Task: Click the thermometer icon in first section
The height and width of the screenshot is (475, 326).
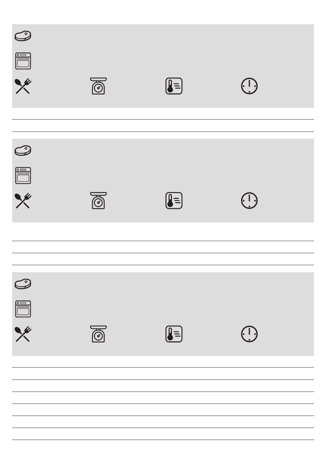Action: (x=174, y=86)
